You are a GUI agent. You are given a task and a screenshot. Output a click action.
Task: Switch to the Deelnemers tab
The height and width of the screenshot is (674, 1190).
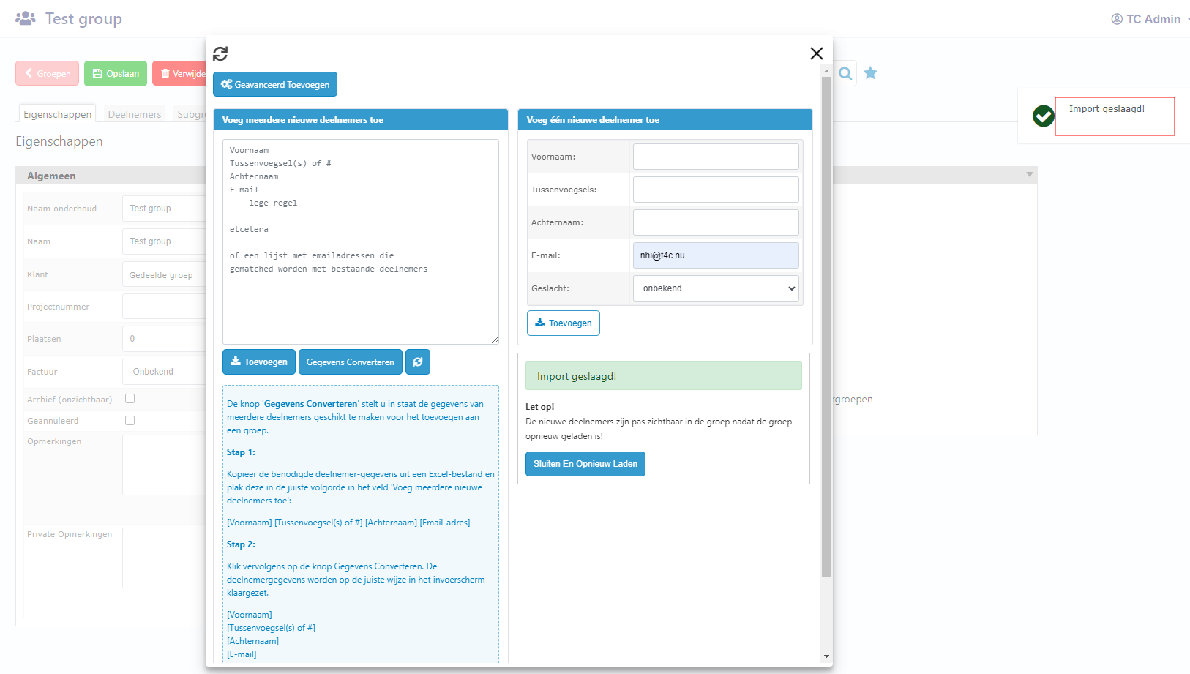click(x=134, y=114)
